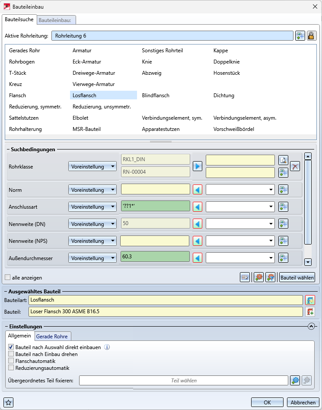Open the empty value combo box in Norm row
Image resolution: width=322 pixels, height=410 pixels.
240,190
